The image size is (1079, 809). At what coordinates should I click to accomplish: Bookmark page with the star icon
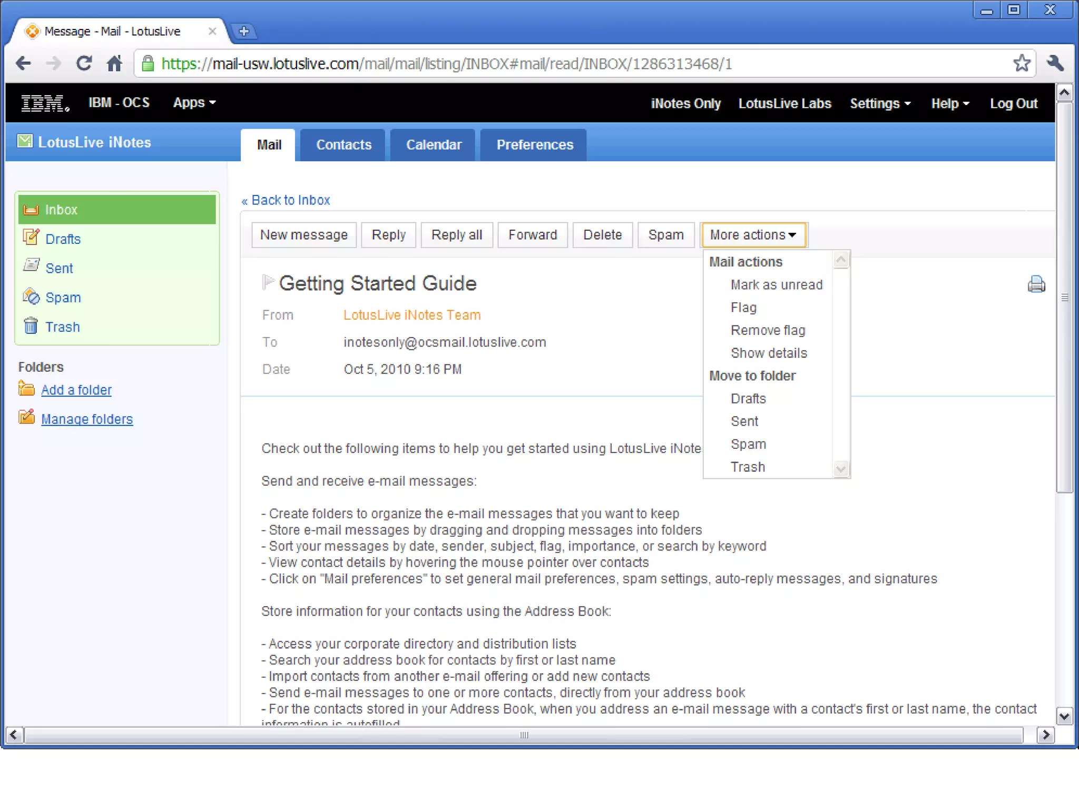pyautogui.click(x=1021, y=64)
